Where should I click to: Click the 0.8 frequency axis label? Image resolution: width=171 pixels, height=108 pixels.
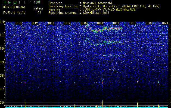pos(2,76)
